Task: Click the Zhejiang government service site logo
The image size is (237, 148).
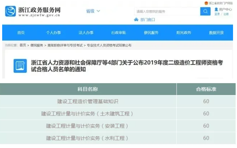Action: (10, 11)
